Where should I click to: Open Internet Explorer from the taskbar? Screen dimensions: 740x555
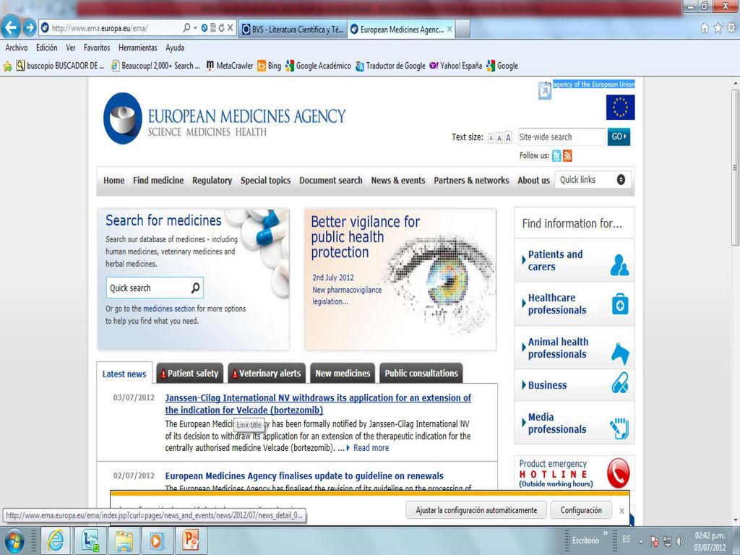(x=56, y=541)
